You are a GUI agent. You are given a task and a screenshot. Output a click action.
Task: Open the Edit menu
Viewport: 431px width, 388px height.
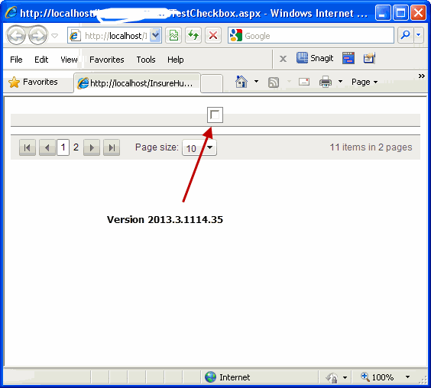click(41, 60)
